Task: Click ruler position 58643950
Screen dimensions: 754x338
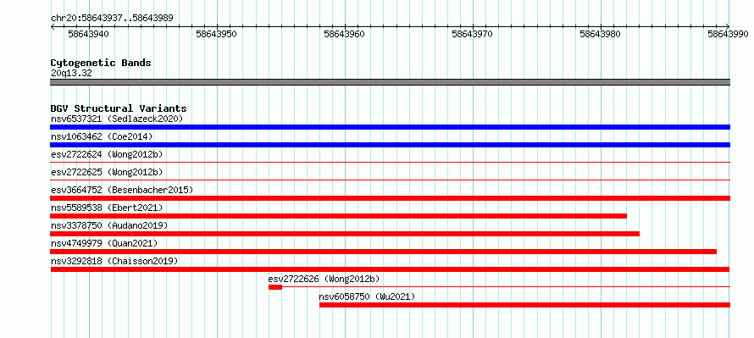Action: [216, 34]
